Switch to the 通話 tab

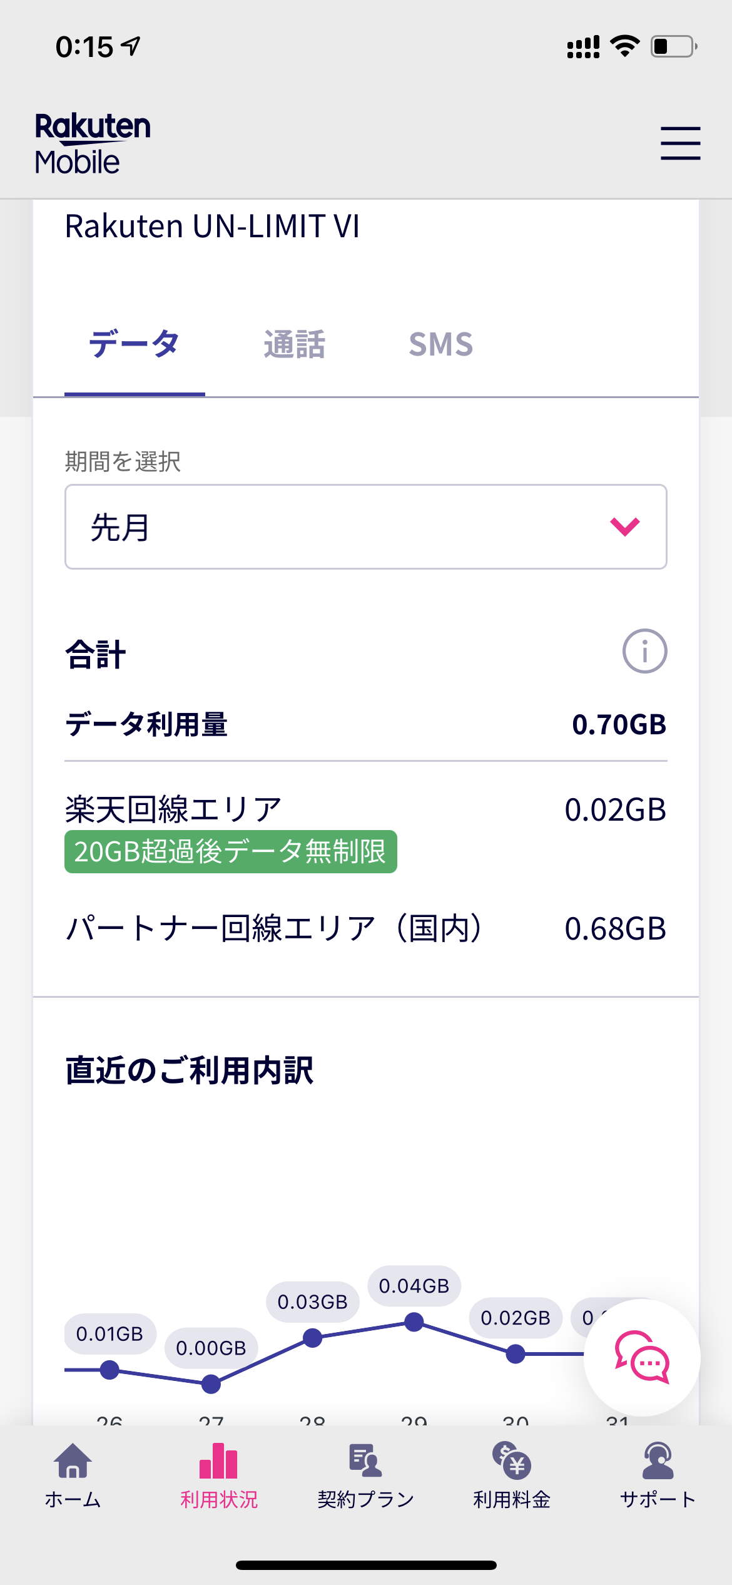coord(294,345)
